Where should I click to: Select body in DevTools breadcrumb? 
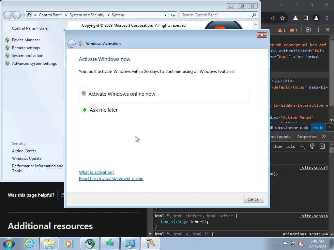[x=318, y=128]
